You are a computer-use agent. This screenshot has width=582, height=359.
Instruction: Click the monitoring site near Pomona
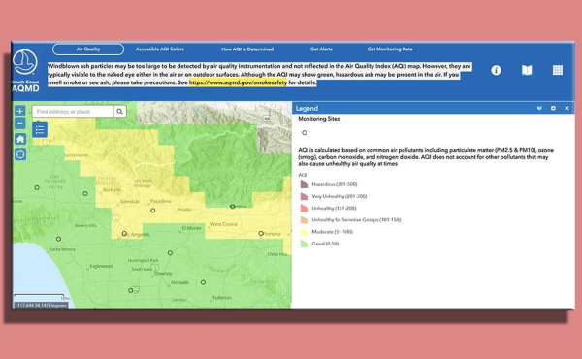(x=261, y=233)
